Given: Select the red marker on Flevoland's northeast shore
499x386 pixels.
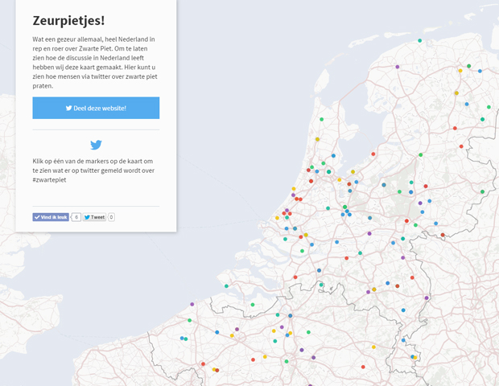Looking at the screenshot, I should [x=373, y=154].
